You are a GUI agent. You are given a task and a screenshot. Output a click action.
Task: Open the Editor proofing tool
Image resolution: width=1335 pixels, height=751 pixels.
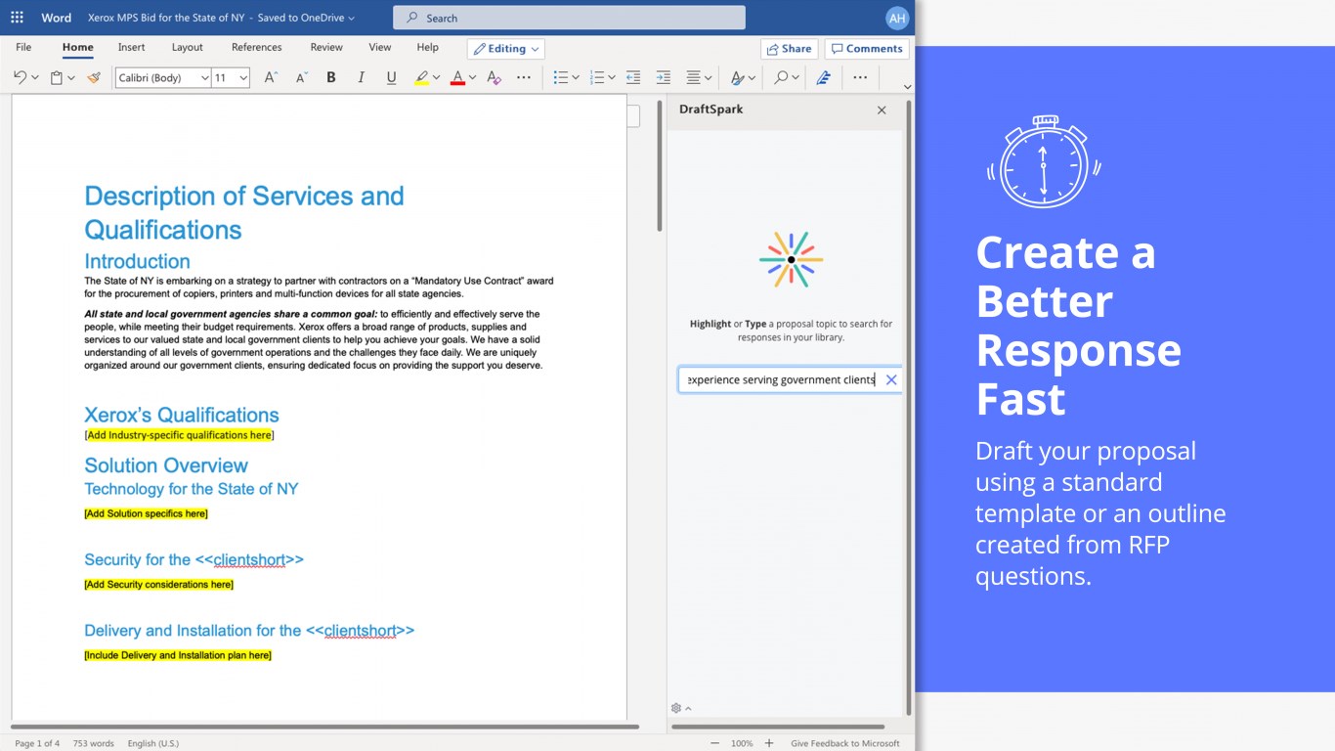pos(824,77)
